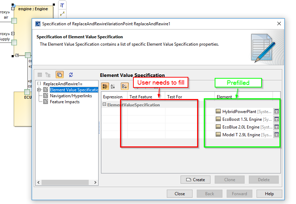Click Test For cell in EcoBoost row

(x=190, y=119)
